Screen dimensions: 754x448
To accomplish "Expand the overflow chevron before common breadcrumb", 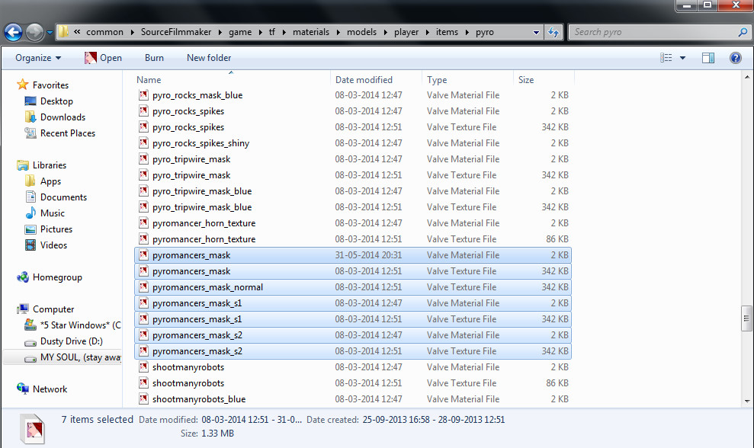I will [77, 32].
